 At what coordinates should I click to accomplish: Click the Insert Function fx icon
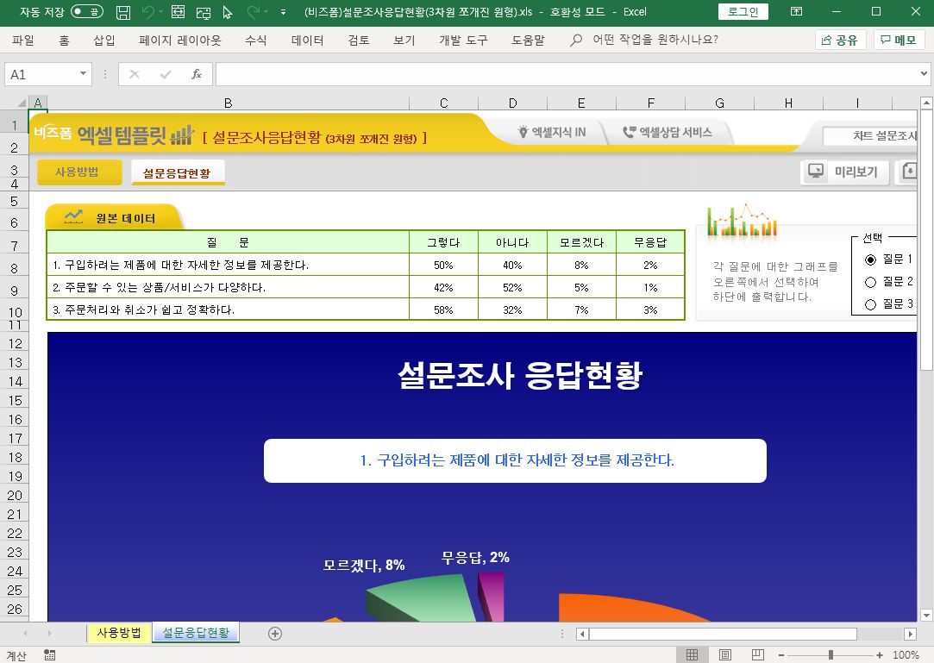tap(197, 74)
